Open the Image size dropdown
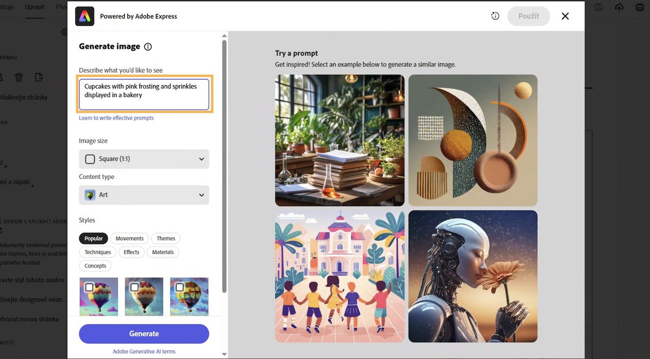Image resolution: width=650 pixels, height=359 pixels. (144, 159)
